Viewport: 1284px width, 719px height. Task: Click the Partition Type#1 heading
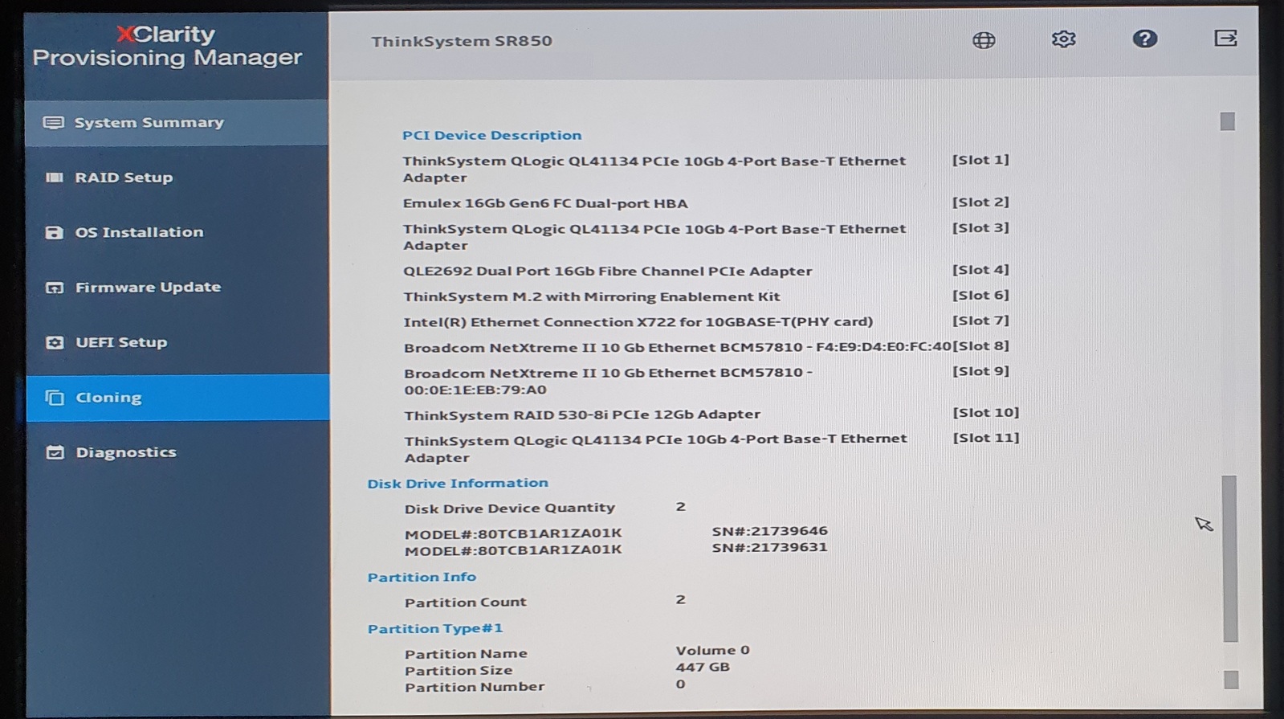[435, 628]
